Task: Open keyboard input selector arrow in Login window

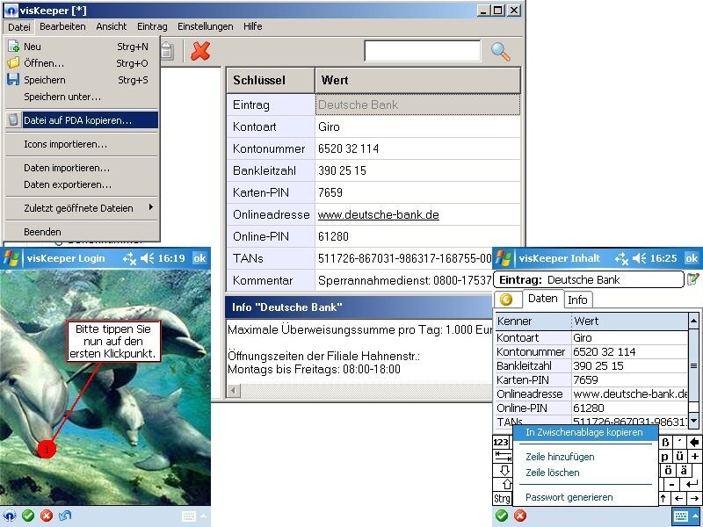Action: [203, 516]
